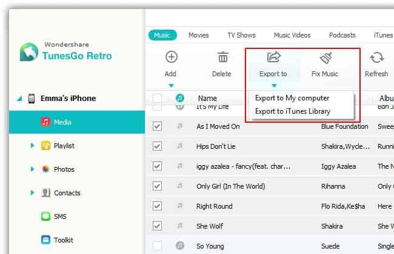Expand the Contacts tree node
The width and height of the screenshot is (394, 254).
[32, 192]
